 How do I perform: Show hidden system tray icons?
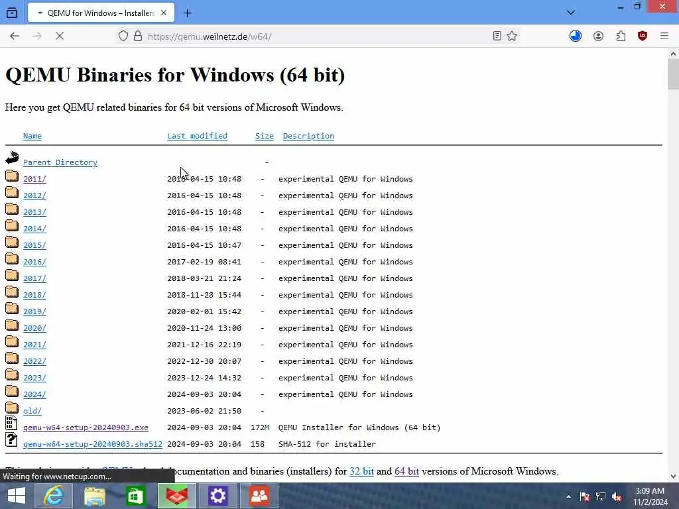click(568, 496)
